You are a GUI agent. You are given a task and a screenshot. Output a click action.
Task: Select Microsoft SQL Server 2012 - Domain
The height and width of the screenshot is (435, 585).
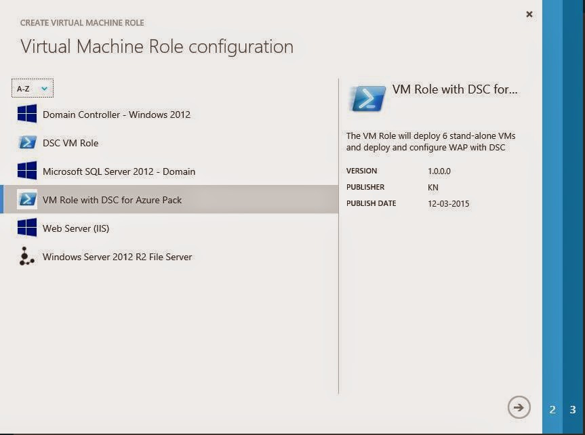119,171
